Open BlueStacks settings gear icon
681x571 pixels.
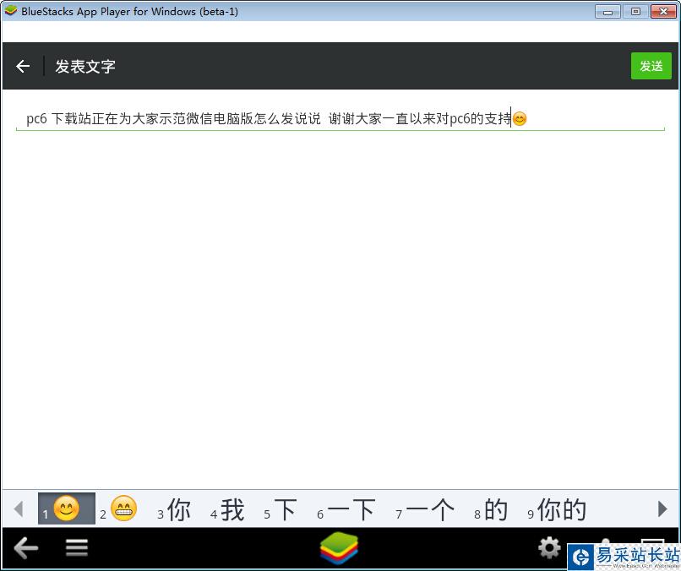549,547
